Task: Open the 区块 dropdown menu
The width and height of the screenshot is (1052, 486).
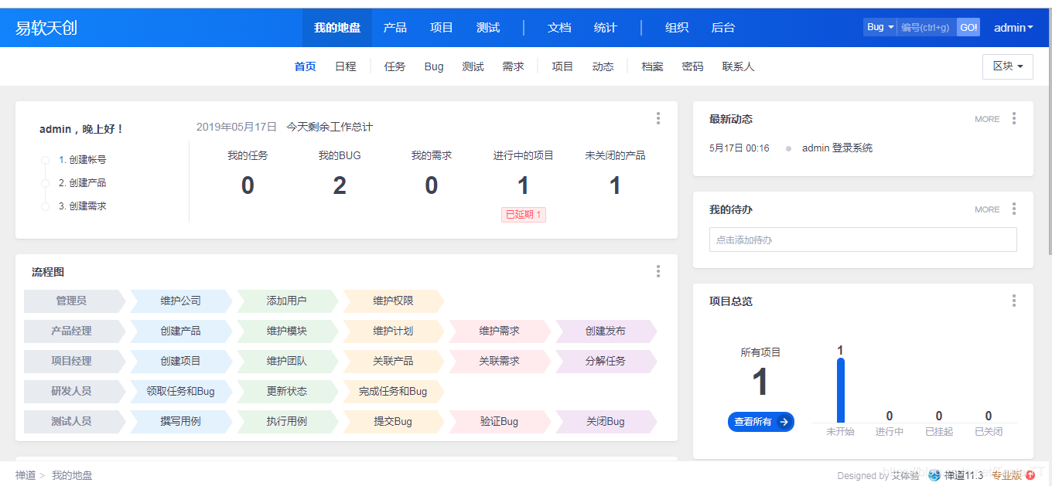Action: click(1007, 66)
